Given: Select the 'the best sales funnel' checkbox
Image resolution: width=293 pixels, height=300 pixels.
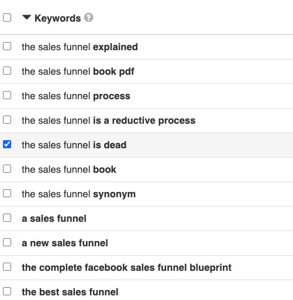Looking at the screenshot, I should (7, 291).
